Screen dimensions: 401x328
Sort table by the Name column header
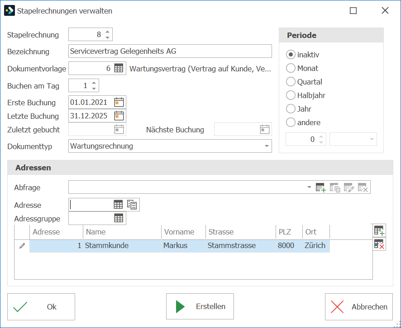point(122,232)
